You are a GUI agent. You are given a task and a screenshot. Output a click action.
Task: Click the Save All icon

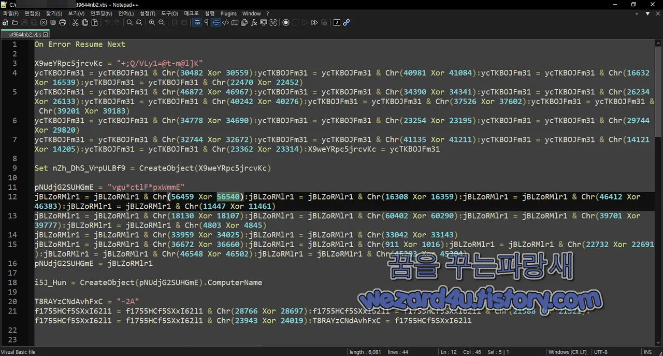tap(34, 23)
